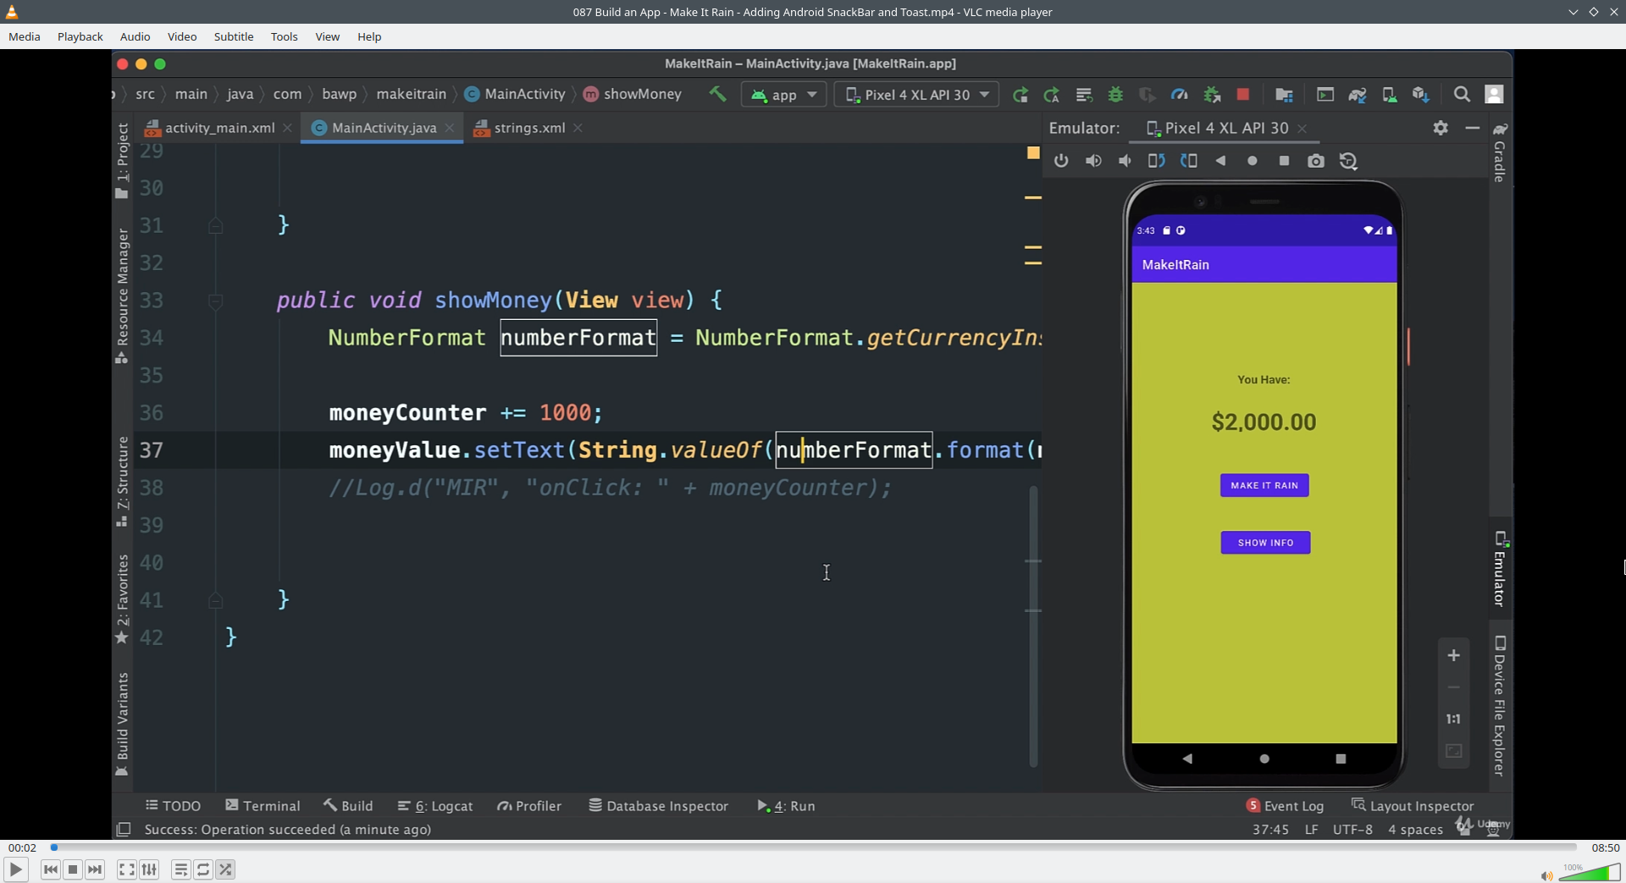This screenshot has height=883, width=1626.
Task: Open the Event Log tool window
Action: pos(1285,806)
